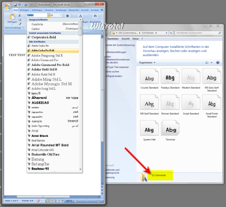Click the Schriftarten durchsuchen search box
This screenshot has height=207, width=226.
click(199, 33)
